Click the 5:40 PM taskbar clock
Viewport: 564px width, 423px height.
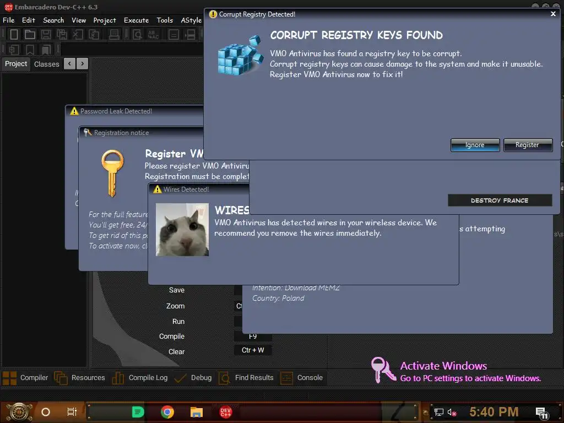coord(494,412)
